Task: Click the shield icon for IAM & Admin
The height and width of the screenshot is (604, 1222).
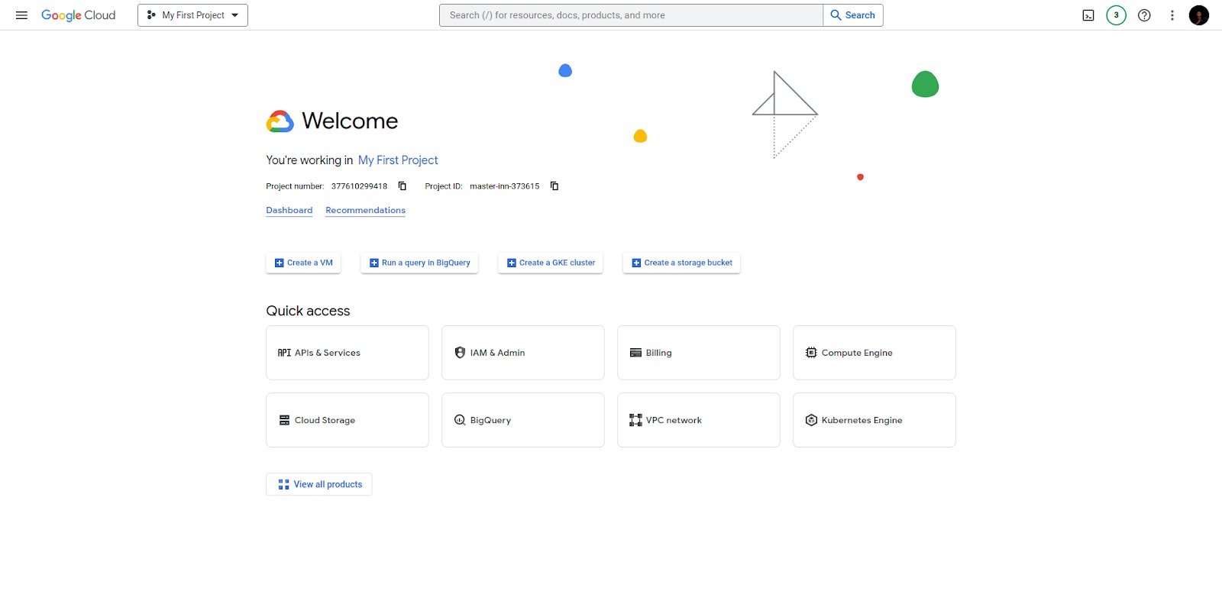Action: 460,353
